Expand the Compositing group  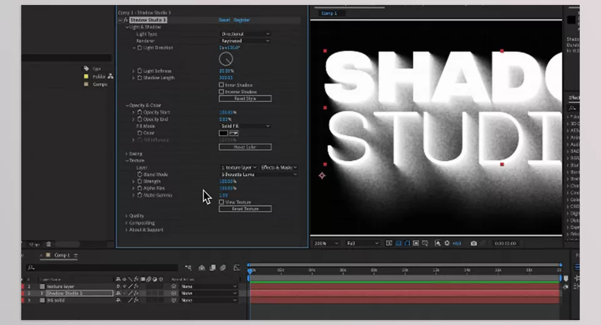coord(127,222)
